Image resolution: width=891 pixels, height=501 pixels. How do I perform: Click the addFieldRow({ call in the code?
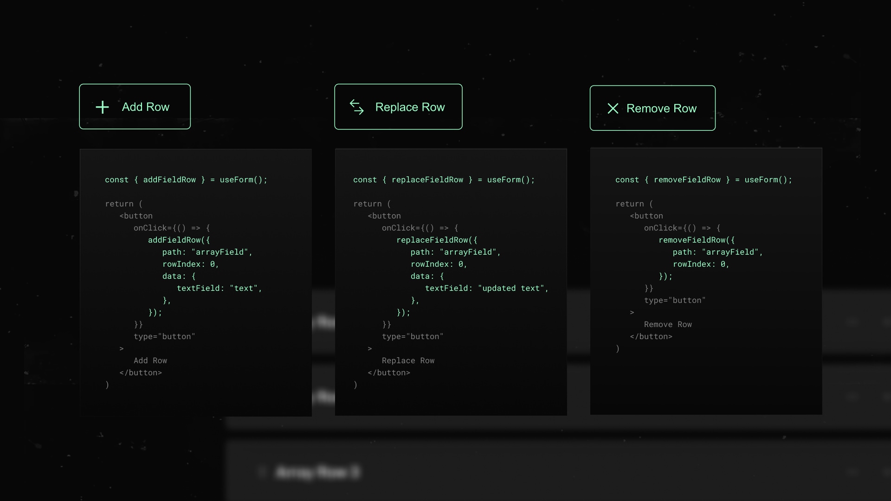point(179,240)
